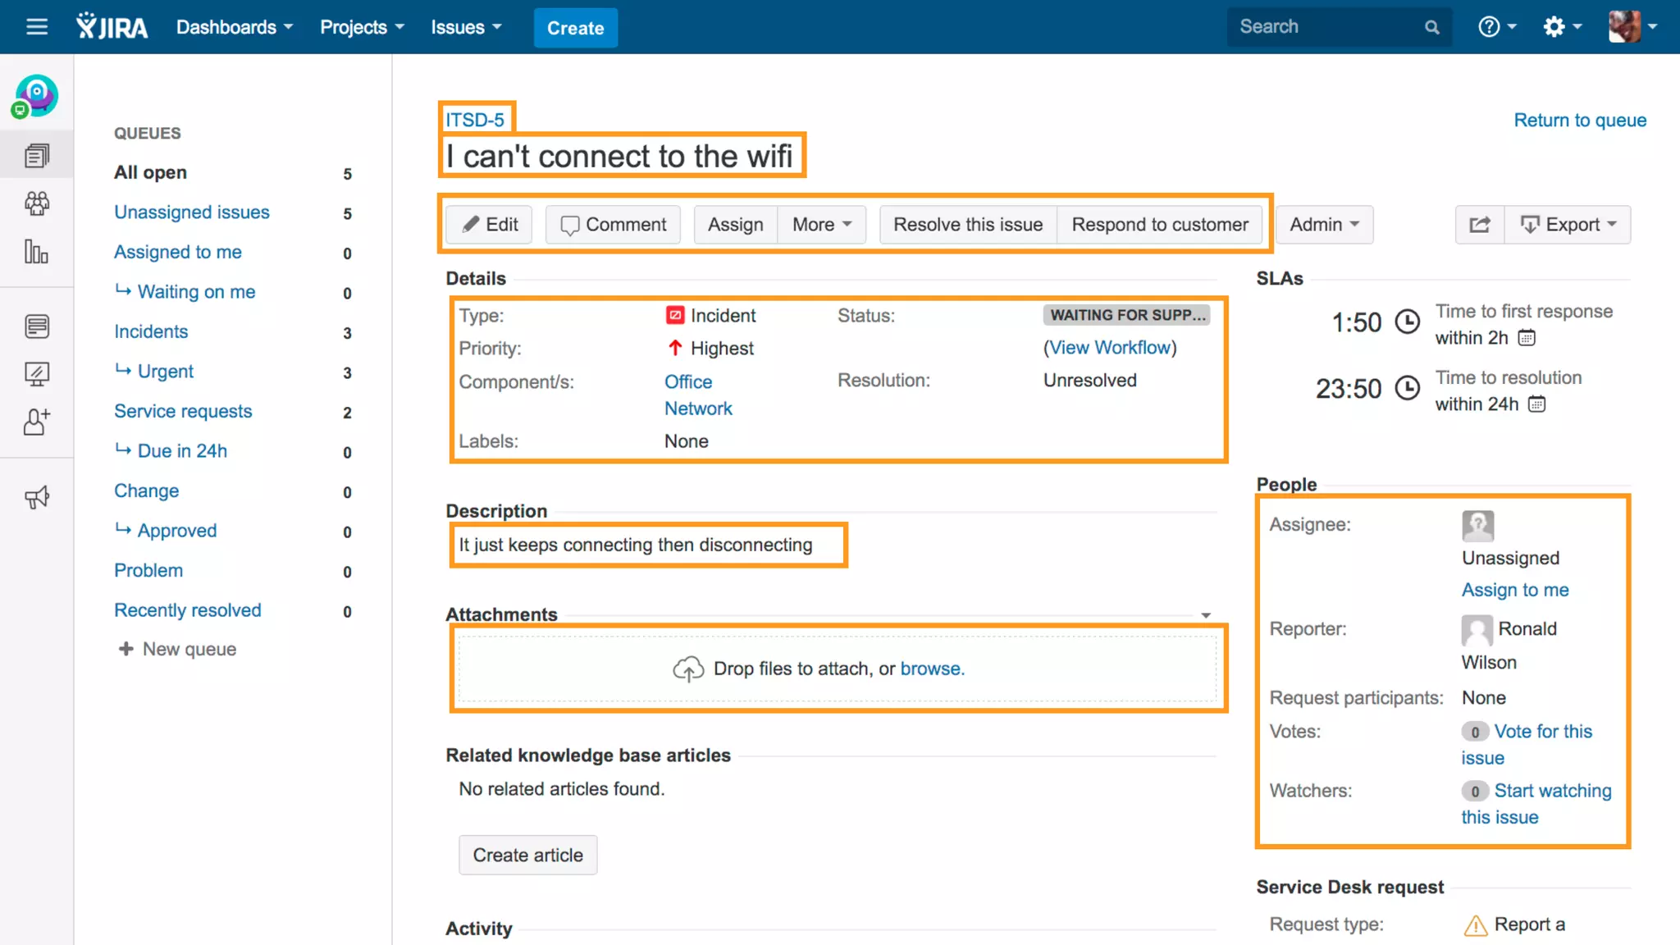
Task: Click the Invite team icon in the sidebar
Action: 37,422
